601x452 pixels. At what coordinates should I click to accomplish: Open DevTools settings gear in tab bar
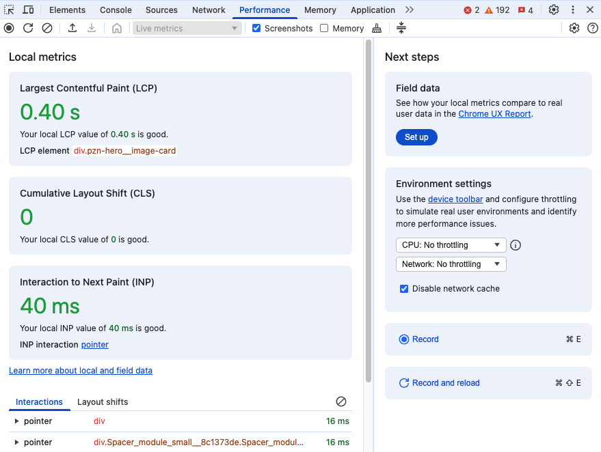tap(553, 10)
